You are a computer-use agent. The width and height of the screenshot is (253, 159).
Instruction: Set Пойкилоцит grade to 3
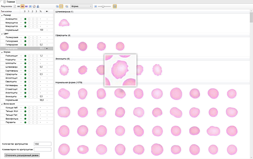pyautogui.click(x=37, y=56)
